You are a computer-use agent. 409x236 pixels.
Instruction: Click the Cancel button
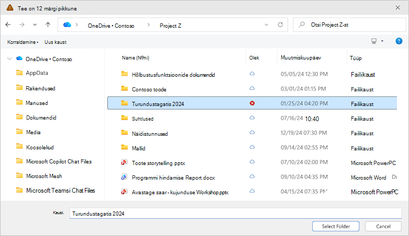coord(383,227)
